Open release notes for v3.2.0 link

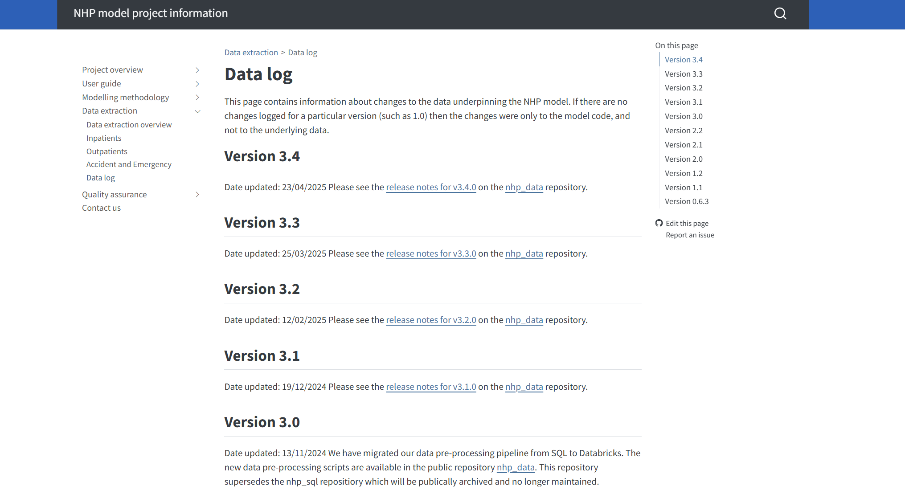pyautogui.click(x=431, y=320)
